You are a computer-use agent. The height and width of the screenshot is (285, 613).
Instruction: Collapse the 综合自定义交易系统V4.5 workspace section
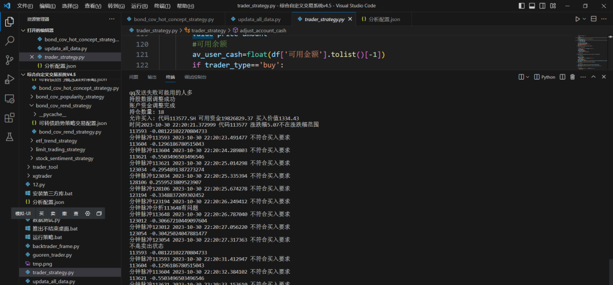[x=70, y=74]
